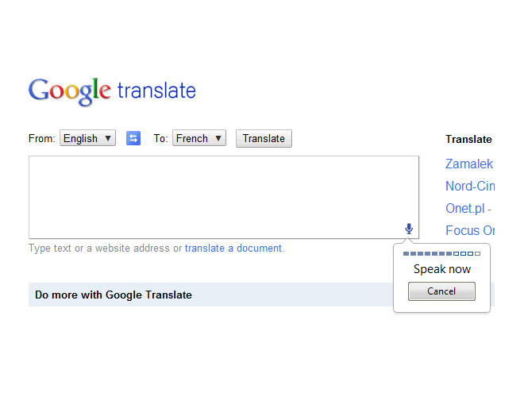524x393 pixels.
Task: Open the Nord-Cin link
Action: [x=470, y=186]
